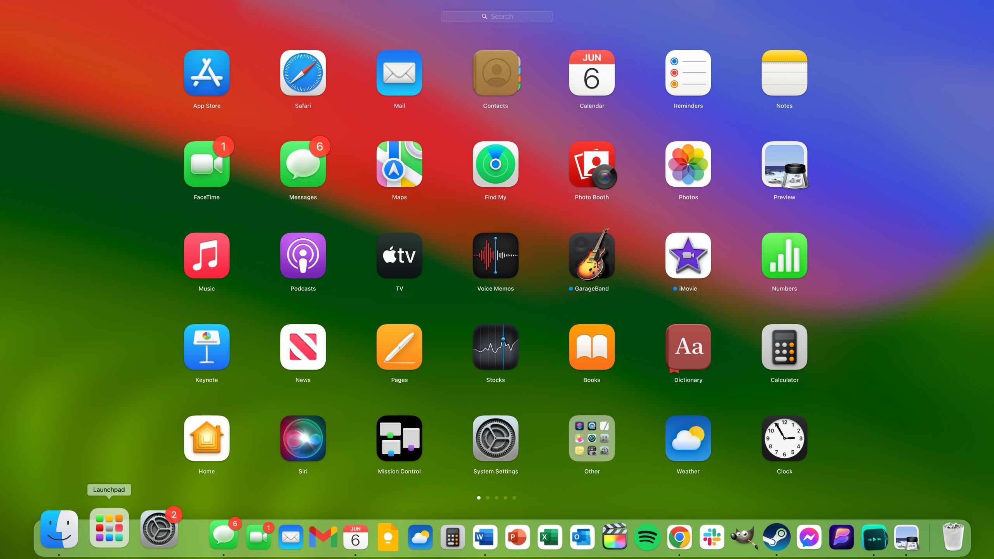
Task: Click the Launchpad icon in the Dock
Action: coord(109,528)
